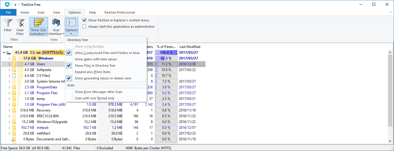Click the C:\ drive icon in the tree
Screen dimensions: 394x151
point(8,53)
